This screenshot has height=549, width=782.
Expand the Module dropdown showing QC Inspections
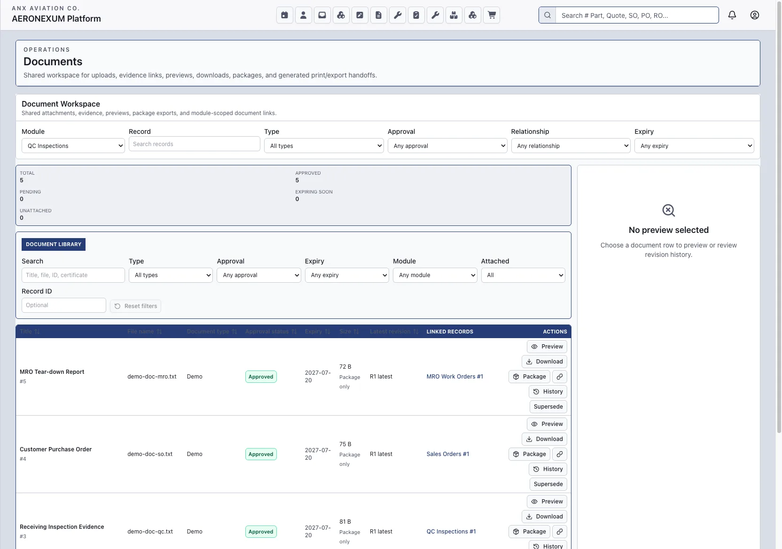point(73,146)
